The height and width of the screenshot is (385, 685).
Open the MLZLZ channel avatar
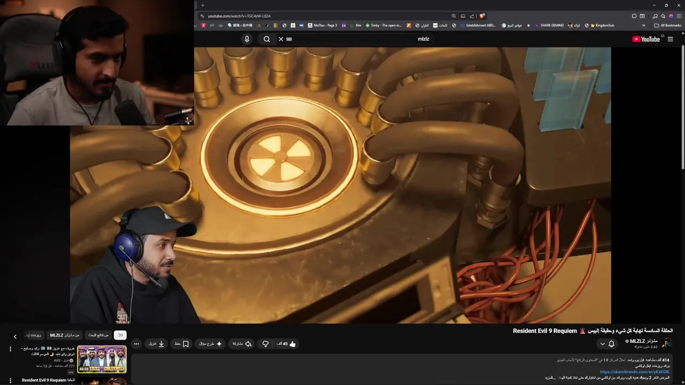pyautogui.click(x=667, y=343)
